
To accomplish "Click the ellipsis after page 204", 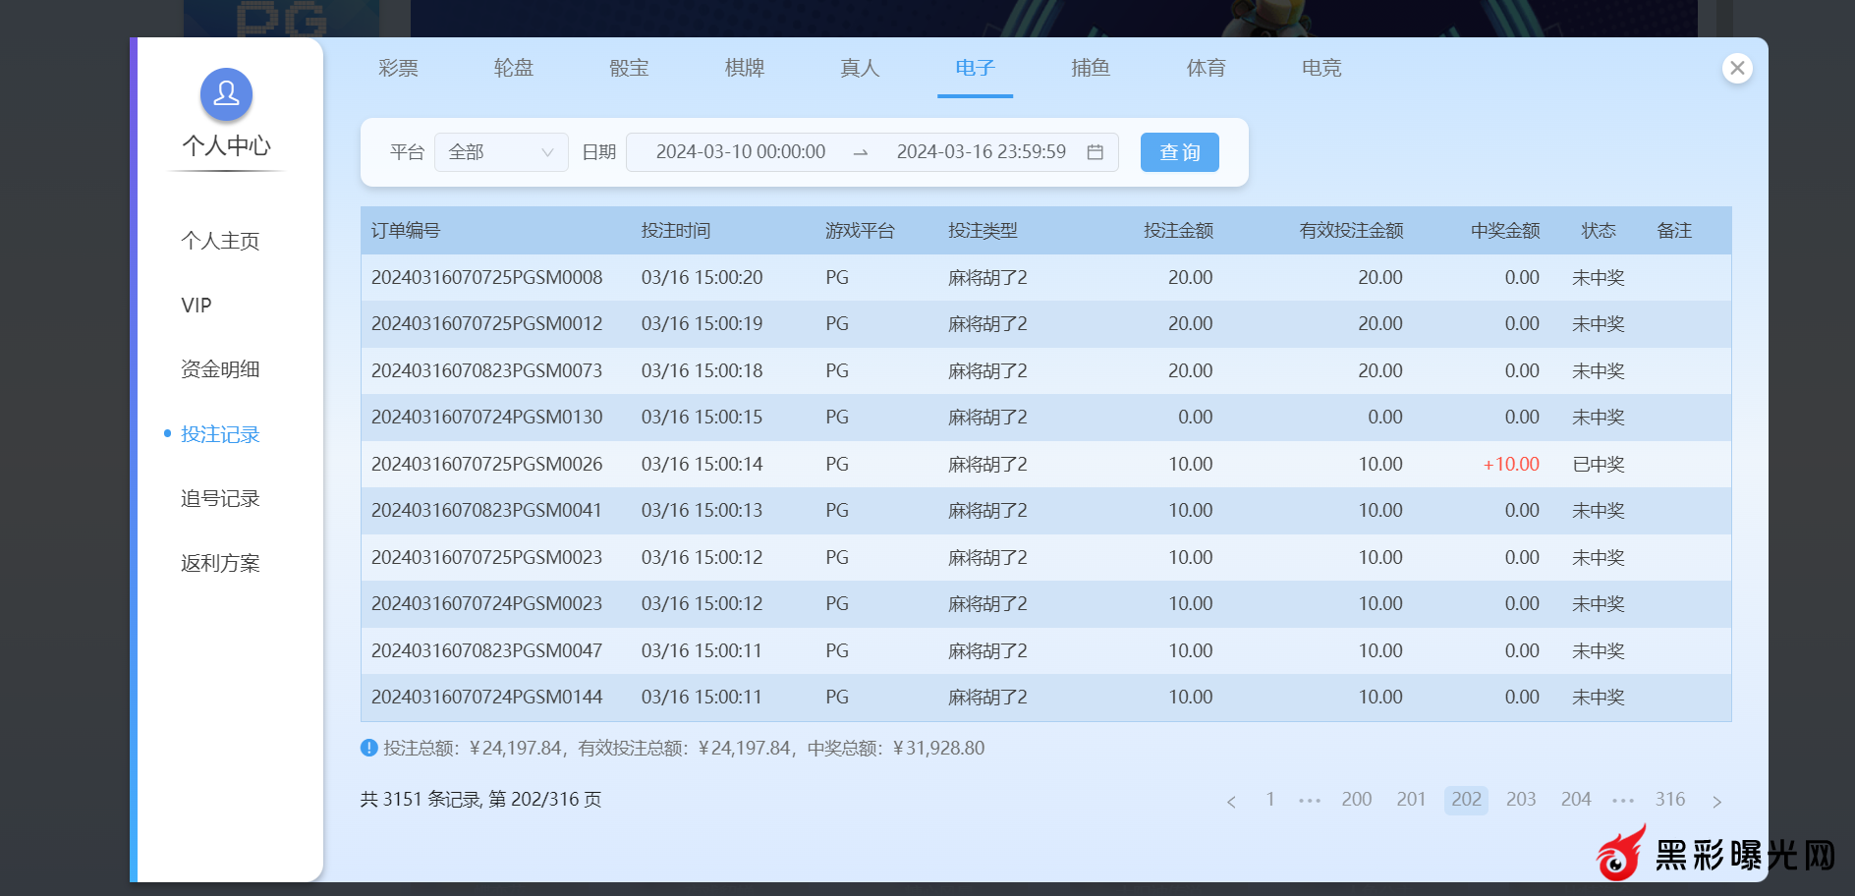I will 1623,801.
